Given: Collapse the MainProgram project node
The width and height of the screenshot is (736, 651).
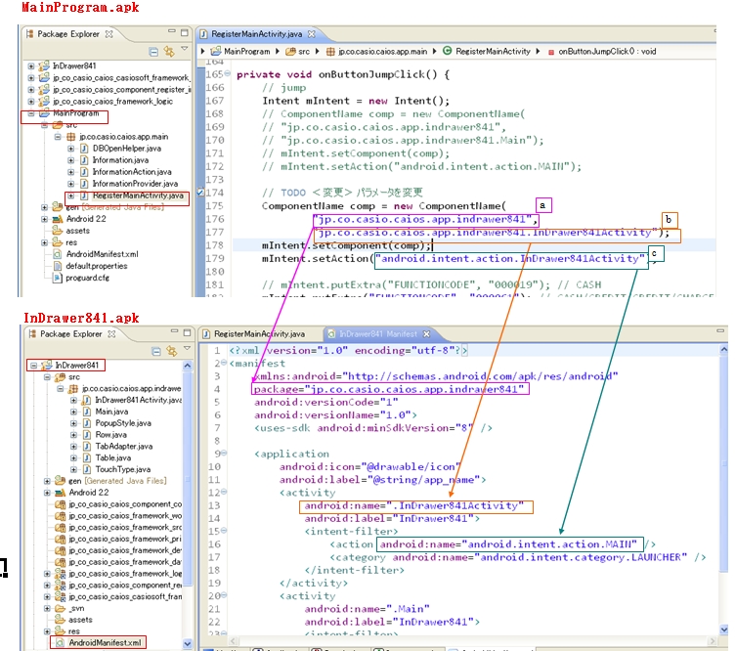Looking at the screenshot, I should 32,113.
